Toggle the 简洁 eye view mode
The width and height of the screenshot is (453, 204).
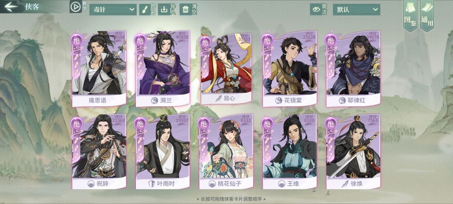coord(316,10)
